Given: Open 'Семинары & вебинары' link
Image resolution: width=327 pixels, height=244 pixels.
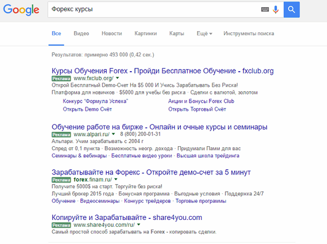Looking at the screenshot, I should coord(79,156).
